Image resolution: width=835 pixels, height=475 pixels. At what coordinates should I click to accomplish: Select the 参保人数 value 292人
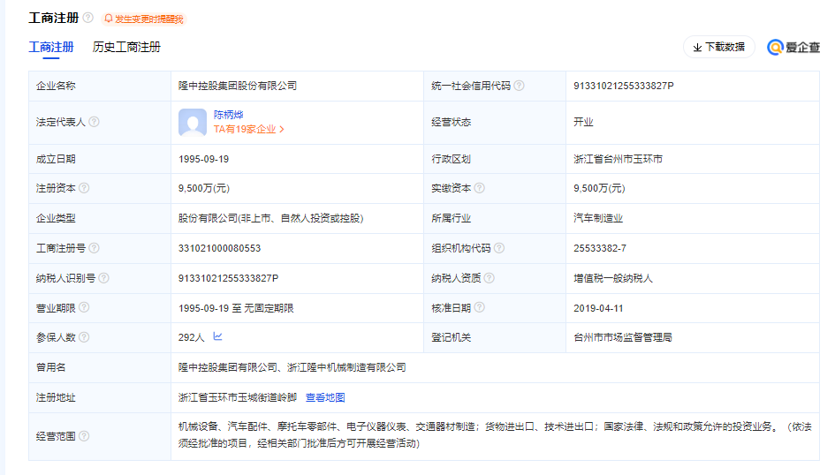[191, 337]
